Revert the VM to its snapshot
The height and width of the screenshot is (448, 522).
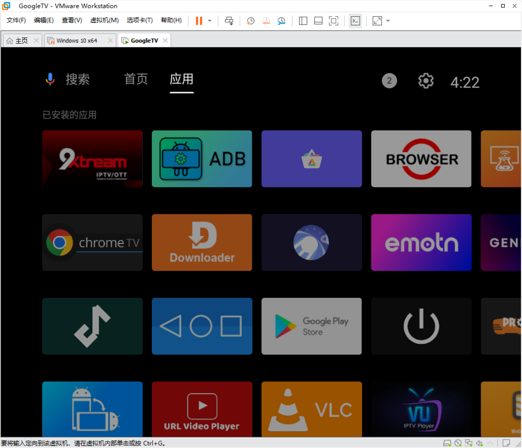click(x=266, y=20)
